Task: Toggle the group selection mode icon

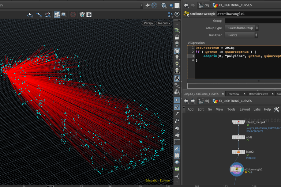Action: click(x=57, y=15)
